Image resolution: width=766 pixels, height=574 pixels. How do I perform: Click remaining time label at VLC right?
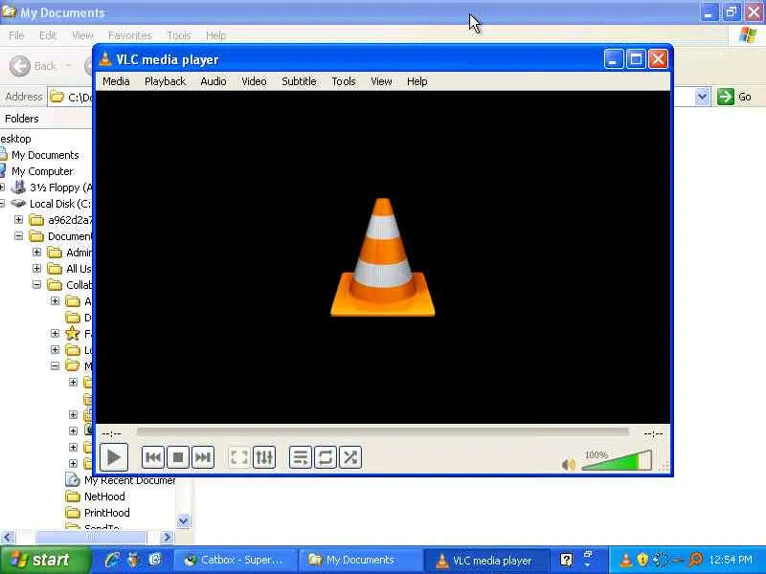(x=653, y=433)
